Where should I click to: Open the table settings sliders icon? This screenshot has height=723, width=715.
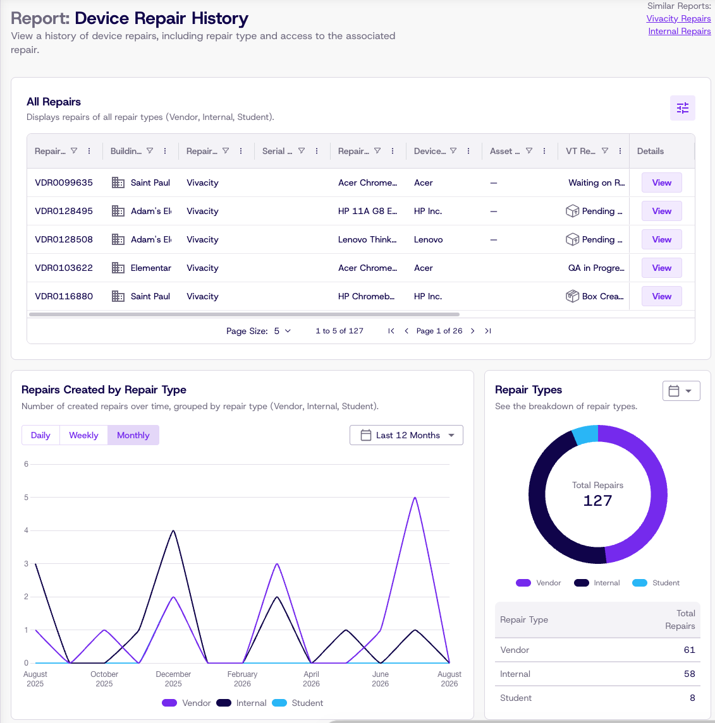(682, 108)
